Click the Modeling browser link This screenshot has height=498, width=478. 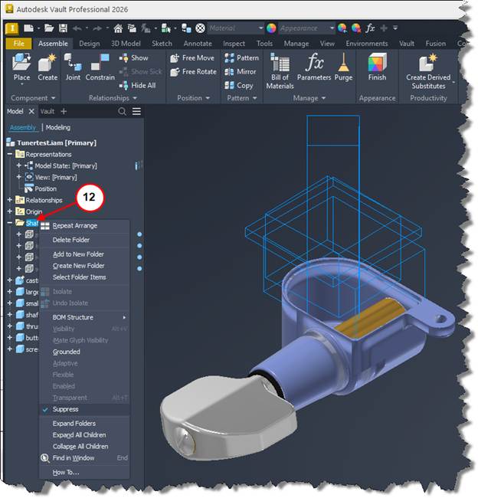coord(57,128)
